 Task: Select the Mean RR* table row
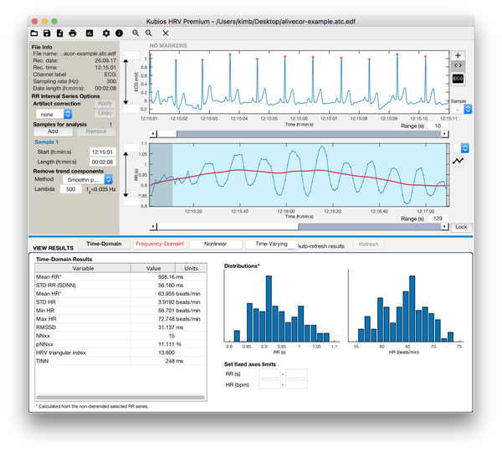click(x=120, y=277)
